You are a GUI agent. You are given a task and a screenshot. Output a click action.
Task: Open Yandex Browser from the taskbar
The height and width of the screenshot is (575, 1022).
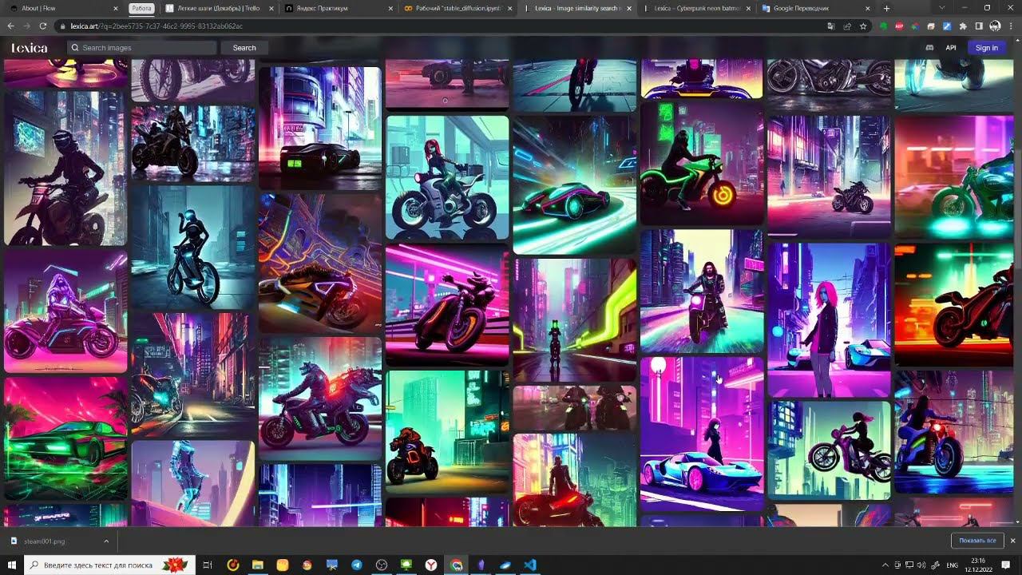coord(431,565)
